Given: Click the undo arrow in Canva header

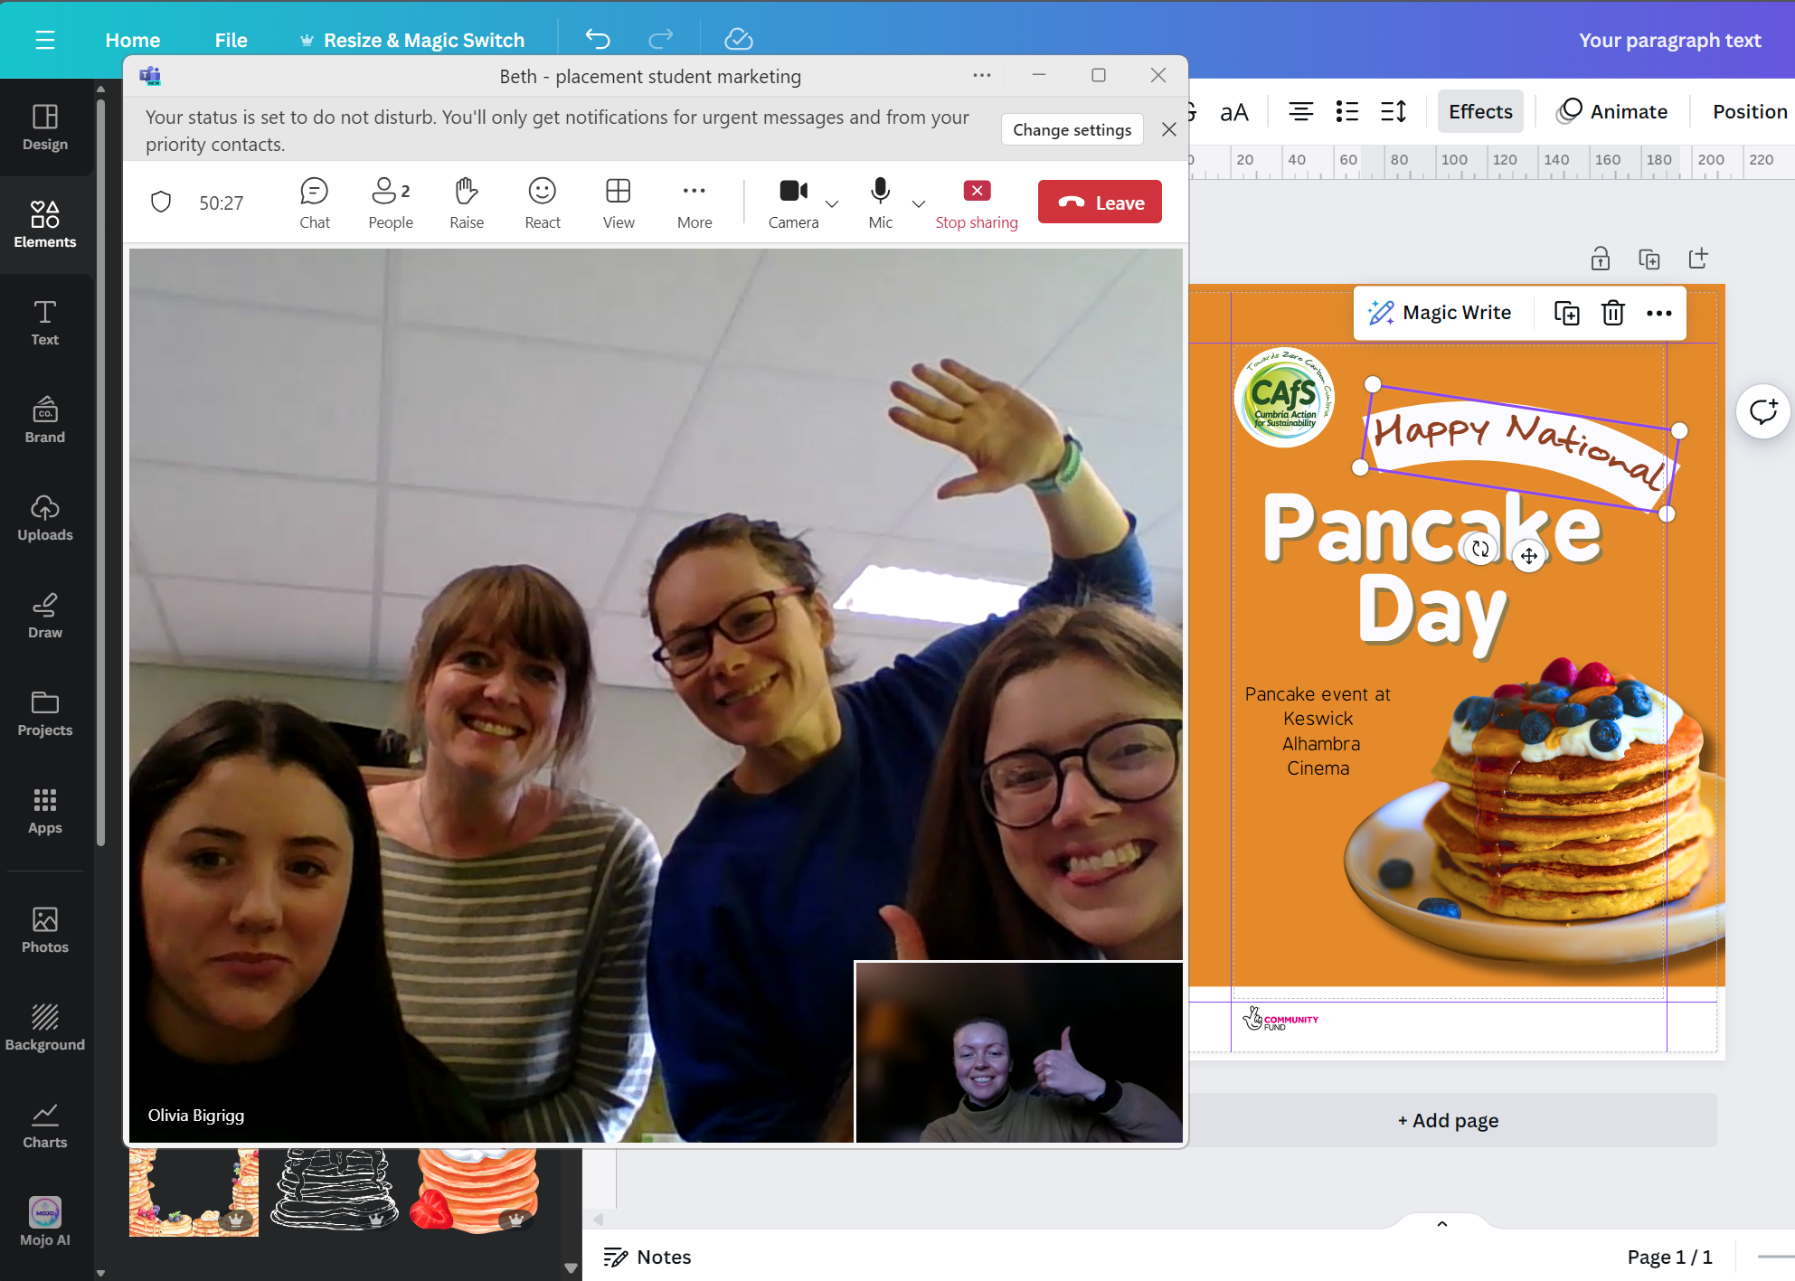Looking at the screenshot, I should tap(598, 39).
